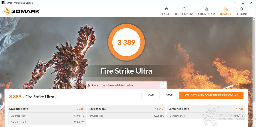
Task: Click the 'Combined test' row
Action: (x=206, y=116)
